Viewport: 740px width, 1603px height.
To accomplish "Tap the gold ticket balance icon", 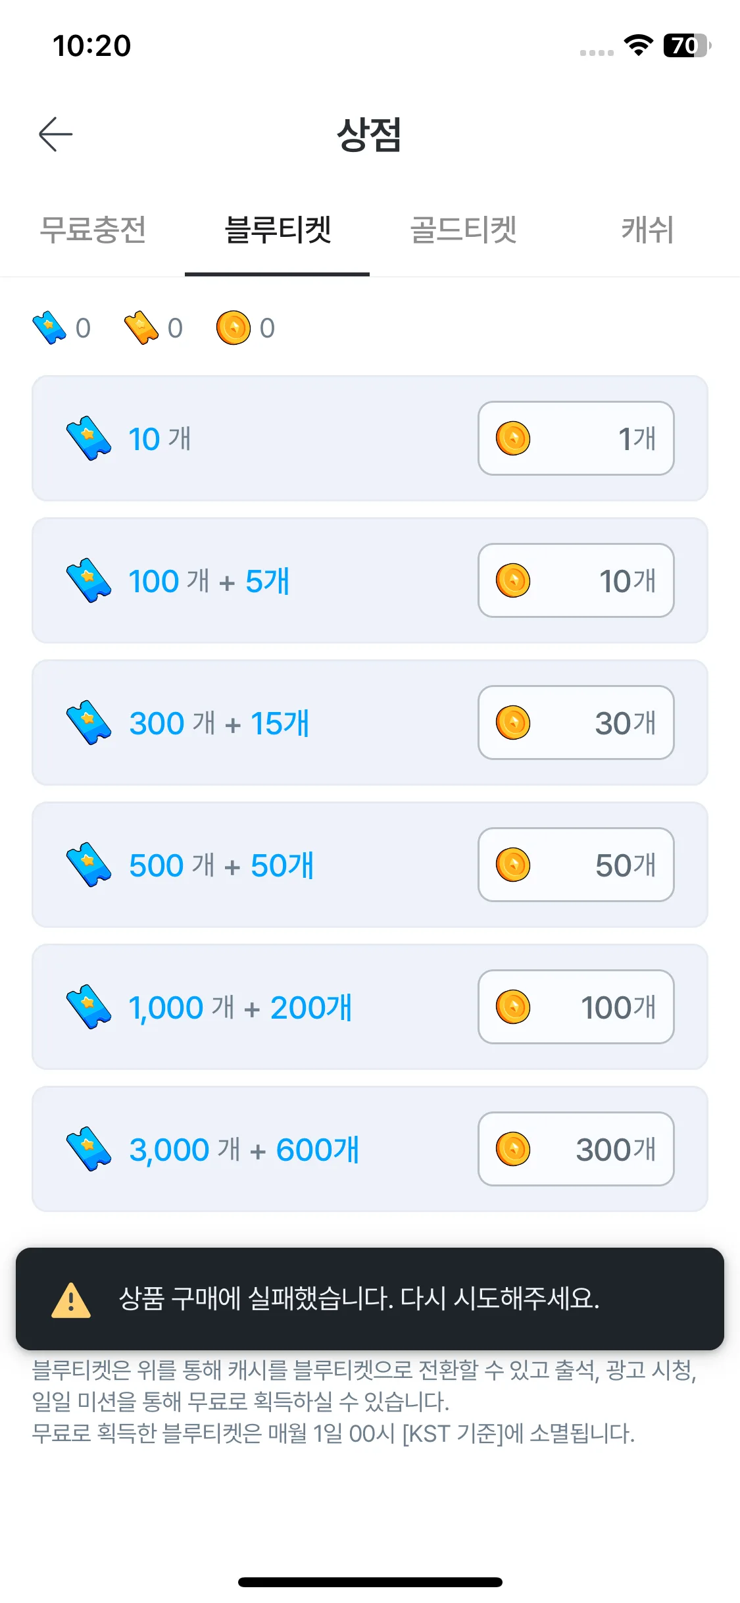I will (141, 328).
